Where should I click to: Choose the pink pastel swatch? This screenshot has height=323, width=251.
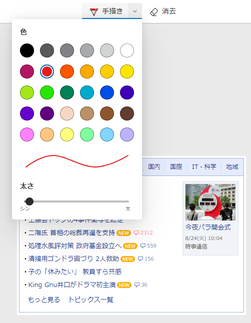coord(27,134)
